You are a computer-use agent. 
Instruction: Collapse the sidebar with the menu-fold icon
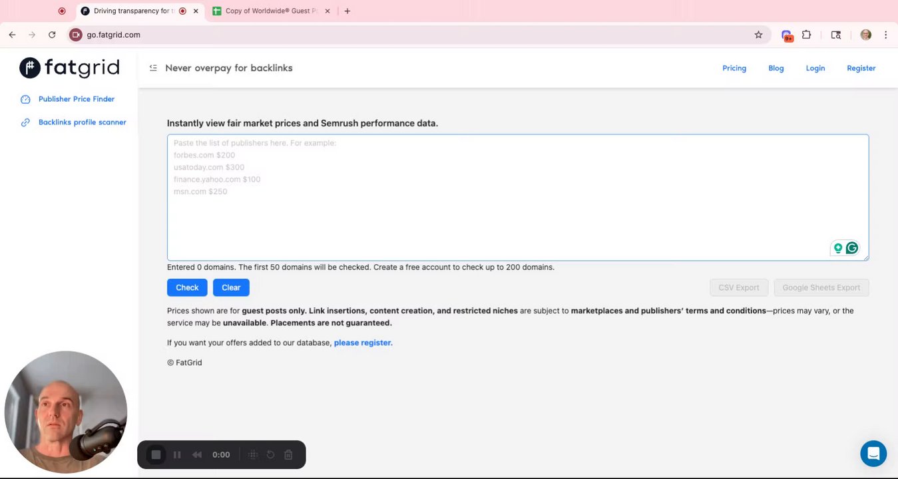[153, 68]
